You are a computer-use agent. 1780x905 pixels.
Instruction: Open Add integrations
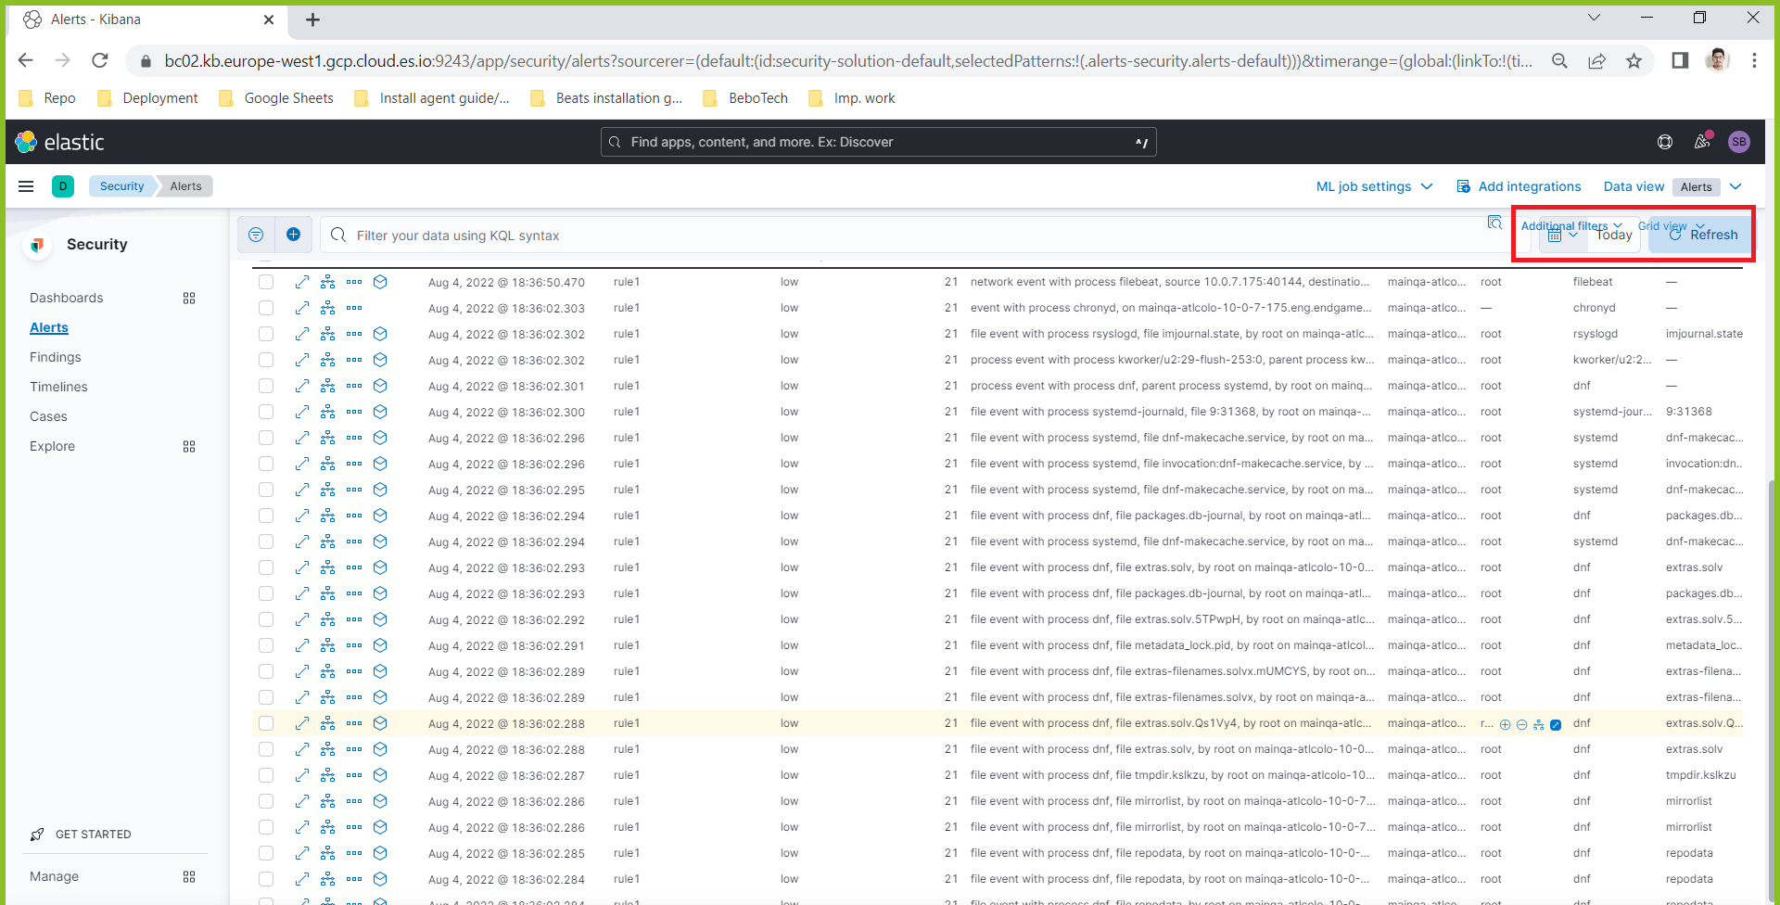(1528, 186)
